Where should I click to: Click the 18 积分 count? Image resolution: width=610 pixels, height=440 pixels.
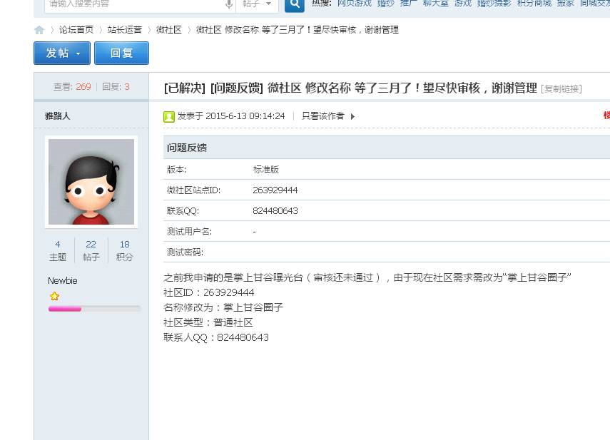click(x=124, y=250)
